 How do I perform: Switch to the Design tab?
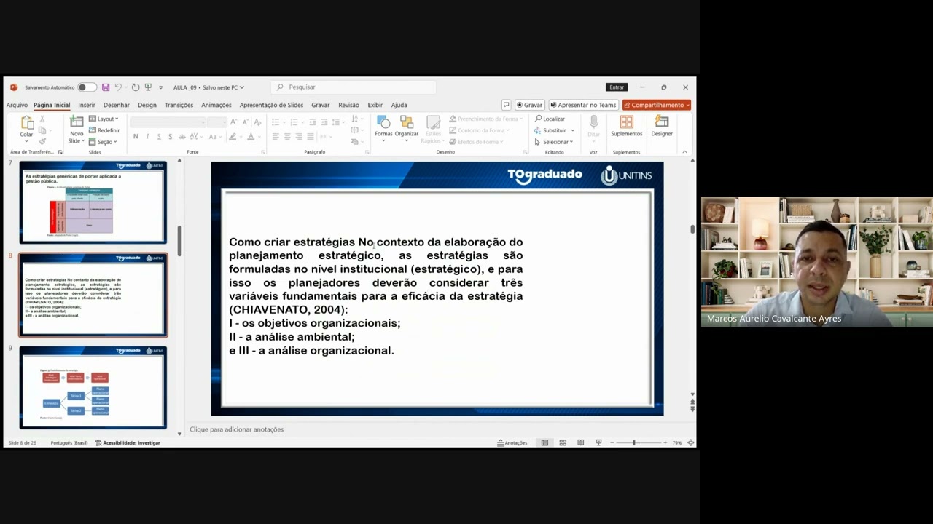(x=147, y=105)
